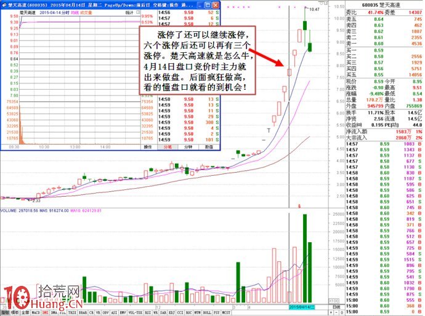
Task: Click 买一 price 8.59 row
Action: click(384, 50)
